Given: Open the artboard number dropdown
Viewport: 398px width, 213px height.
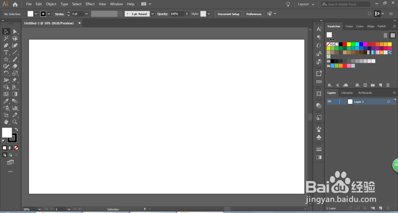Looking at the screenshot, I should coord(69,209).
